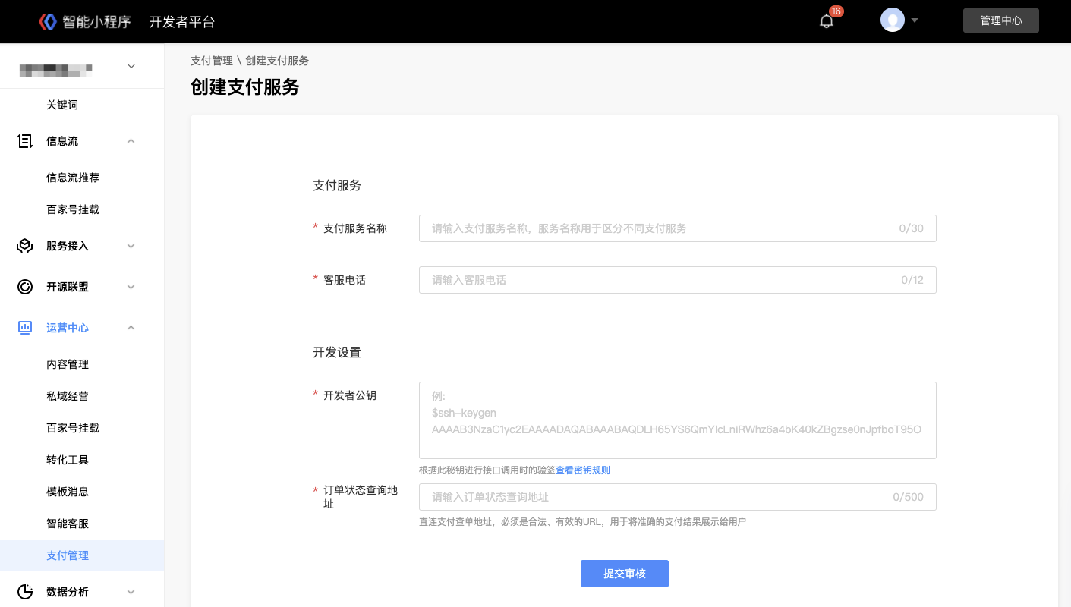Collapse the 信息流 section chevron
Viewport: 1071px width, 607px height.
point(131,141)
